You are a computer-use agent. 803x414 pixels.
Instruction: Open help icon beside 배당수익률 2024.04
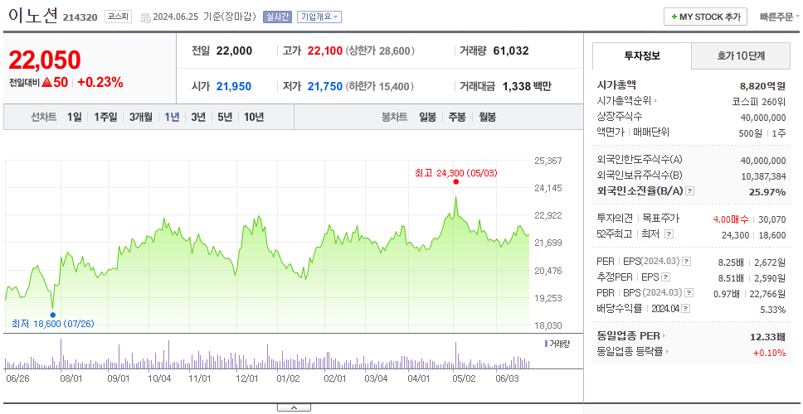[686, 309]
